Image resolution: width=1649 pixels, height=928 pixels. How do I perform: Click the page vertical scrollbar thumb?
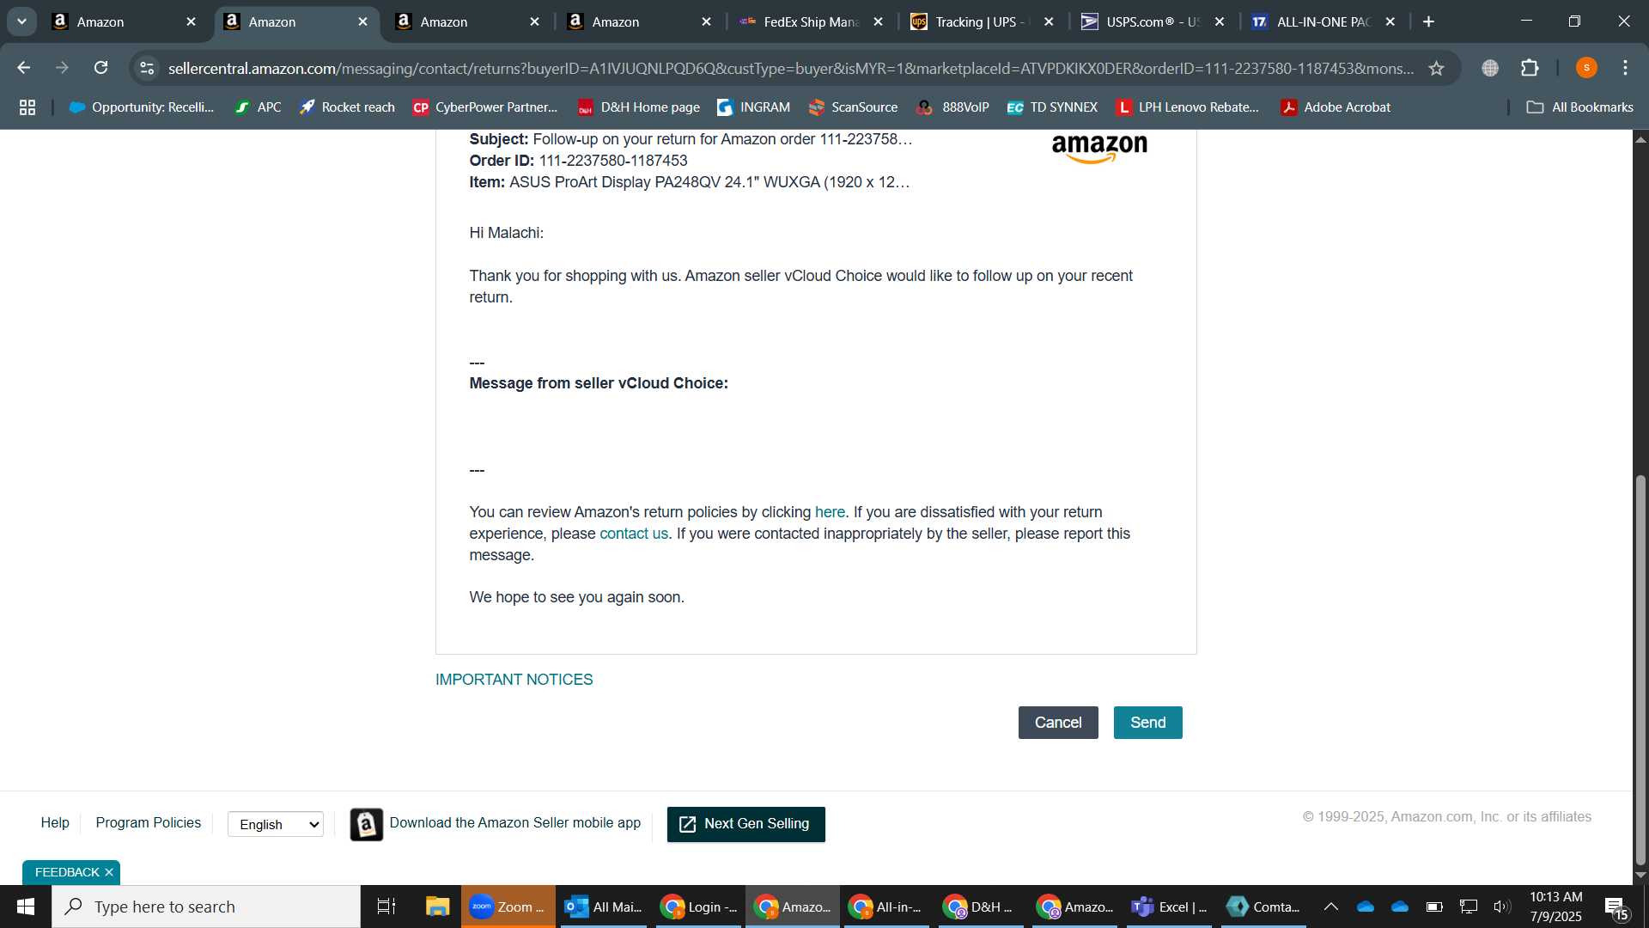pos(1640,670)
